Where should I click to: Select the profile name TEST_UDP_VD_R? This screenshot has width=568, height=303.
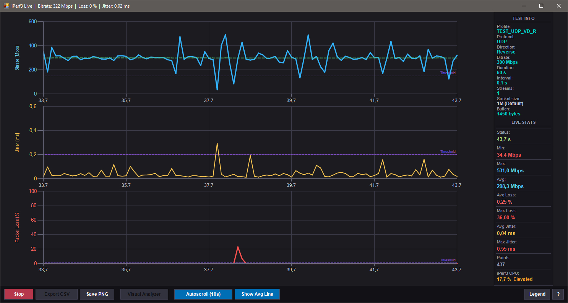coord(516,31)
